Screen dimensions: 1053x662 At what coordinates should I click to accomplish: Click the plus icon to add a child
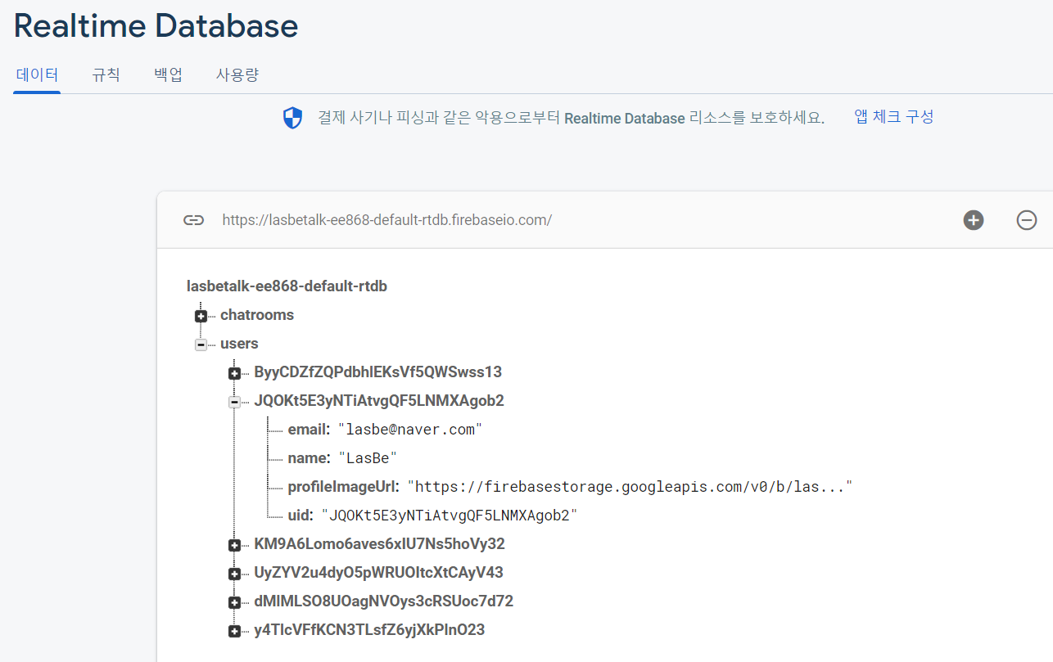pos(974,219)
